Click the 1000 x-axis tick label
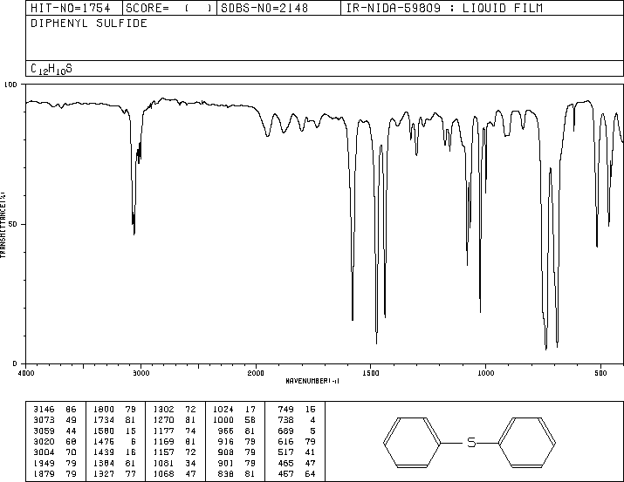This screenshot has width=624, height=482. pos(485,373)
